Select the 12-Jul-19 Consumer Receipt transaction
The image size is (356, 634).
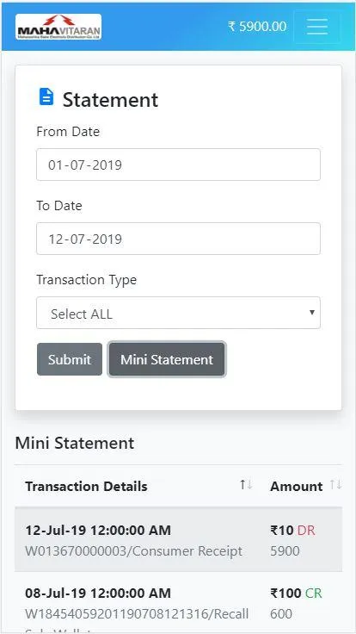[x=178, y=539]
